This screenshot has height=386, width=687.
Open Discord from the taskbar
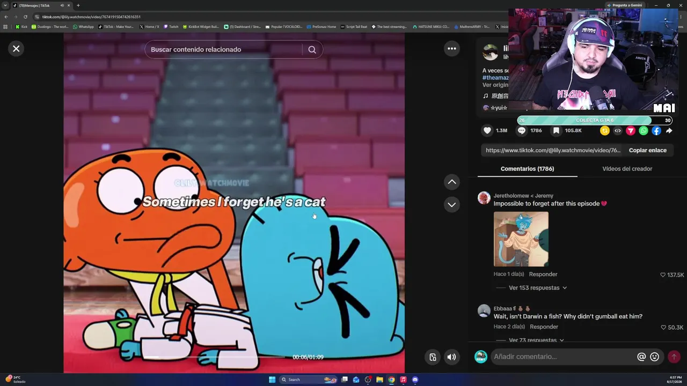click(x=415, y=380)
